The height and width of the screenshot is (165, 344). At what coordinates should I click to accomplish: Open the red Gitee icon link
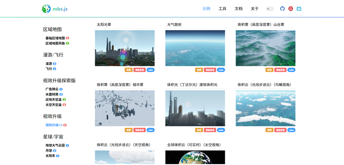(291, 9)
